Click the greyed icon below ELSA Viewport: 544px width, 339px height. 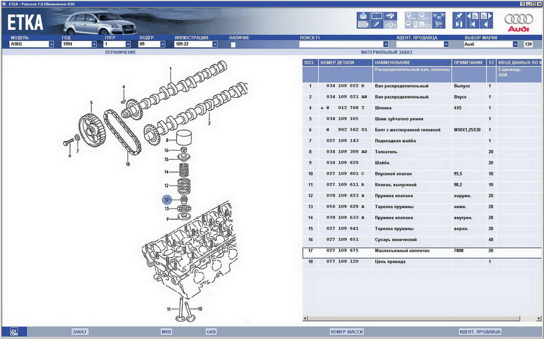tap(412, 25)
